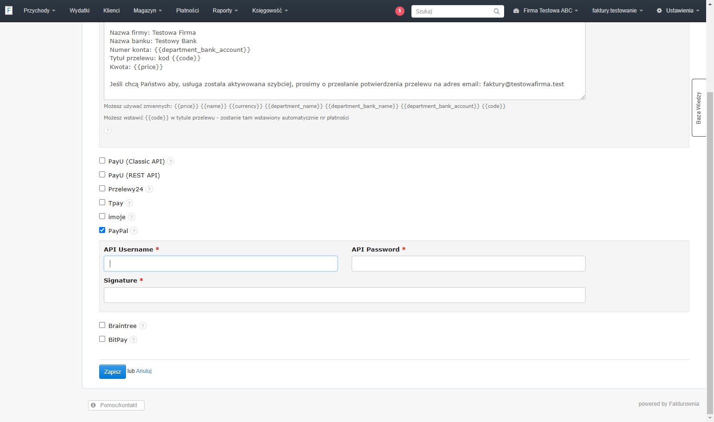Image resolution: width=714 pixels, height=422 pixels.
Task: Enable the imoje checkbox
Action: [x=102, y=216]
